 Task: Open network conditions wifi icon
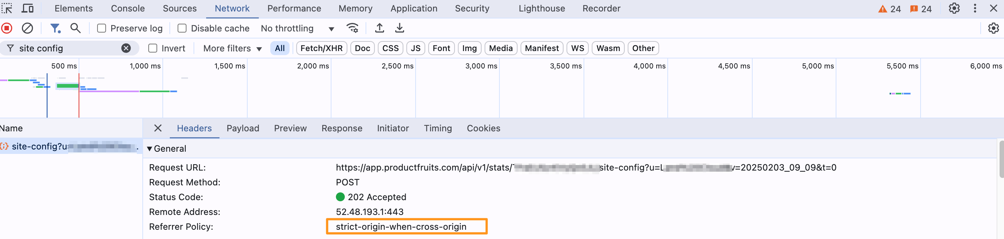[352, 28]
